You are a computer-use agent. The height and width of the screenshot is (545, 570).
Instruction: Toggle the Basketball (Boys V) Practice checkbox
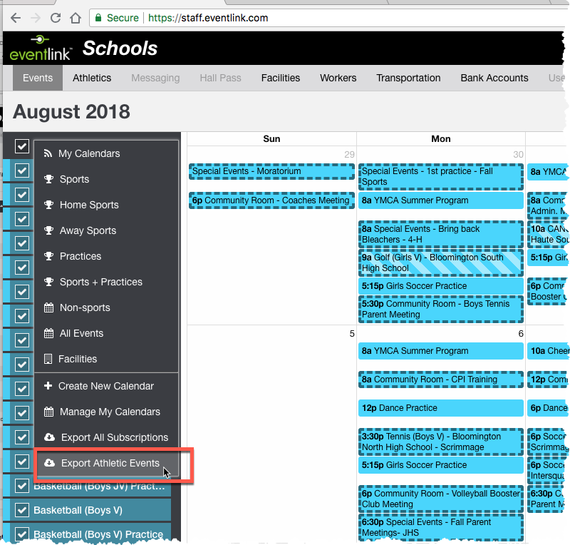21,534
